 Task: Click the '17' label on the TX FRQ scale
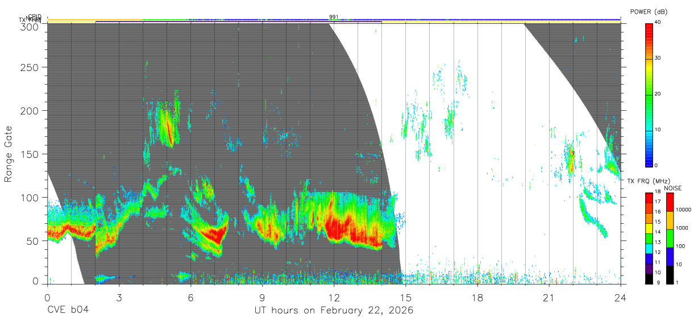tap(658, 202)
